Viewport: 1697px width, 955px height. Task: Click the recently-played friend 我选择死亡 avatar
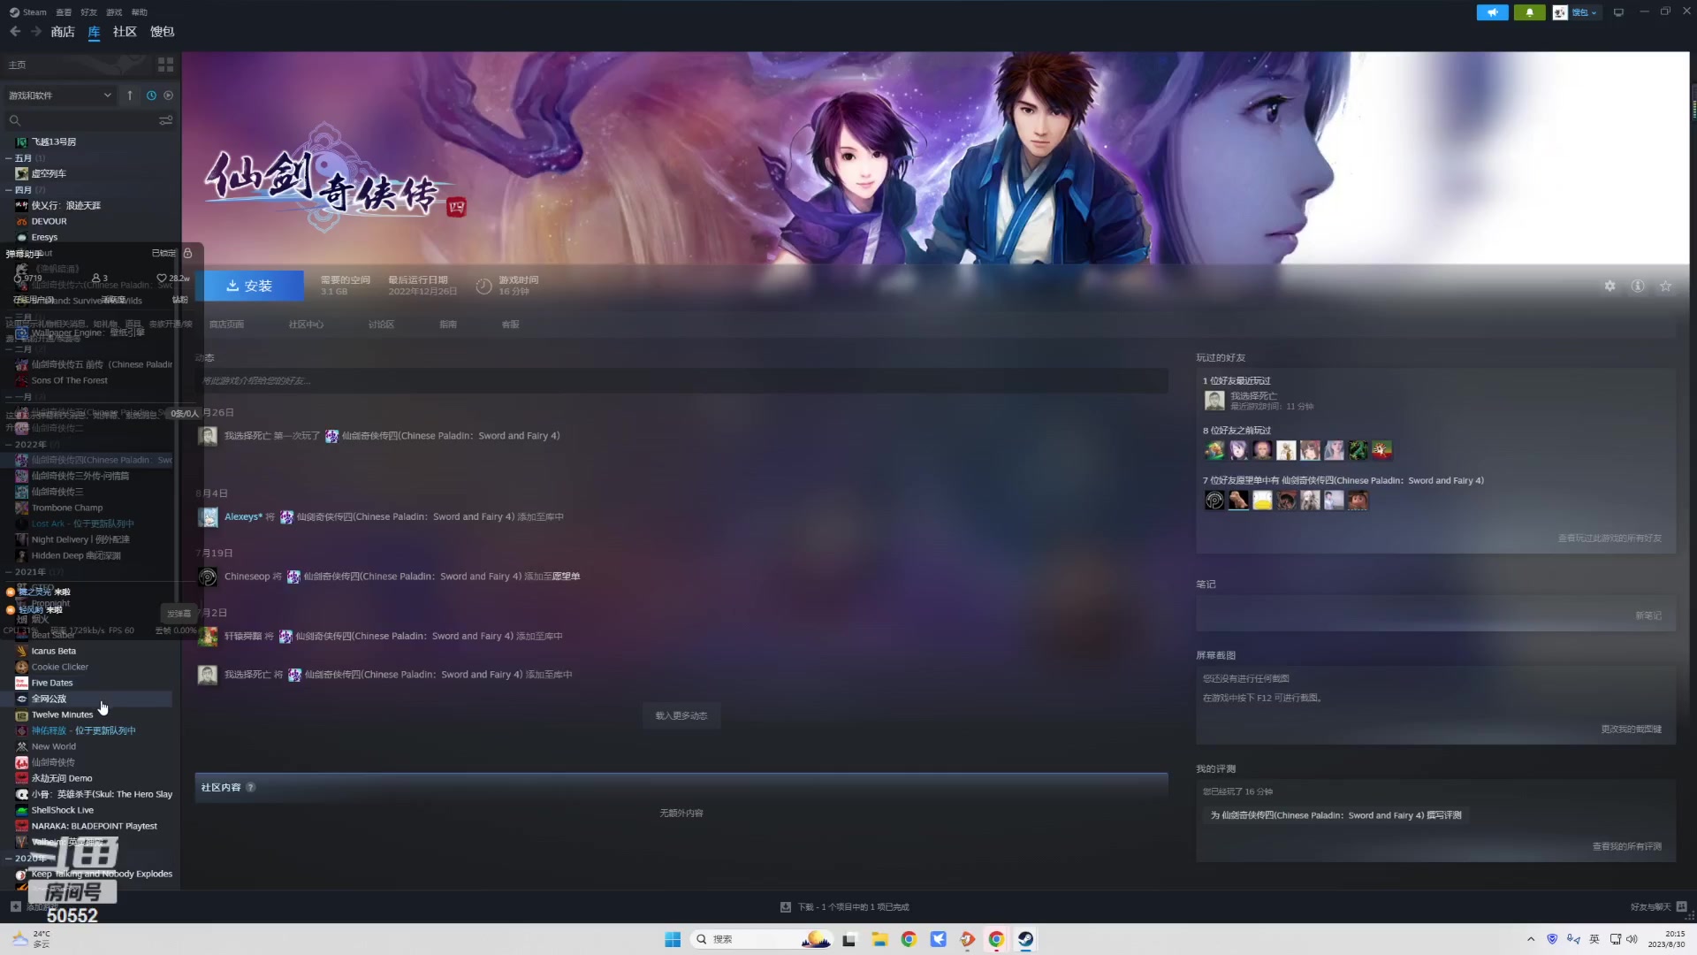1214,401
